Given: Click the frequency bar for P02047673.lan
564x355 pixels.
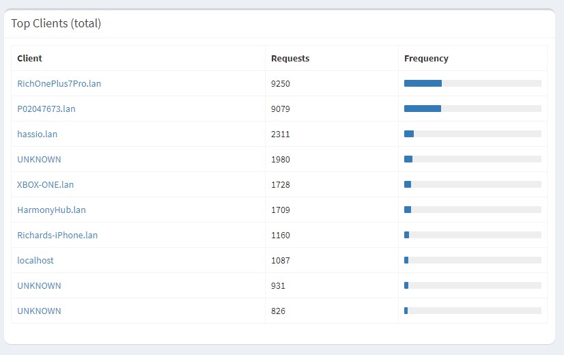Looking at the screenshot, I should point(473,109).
